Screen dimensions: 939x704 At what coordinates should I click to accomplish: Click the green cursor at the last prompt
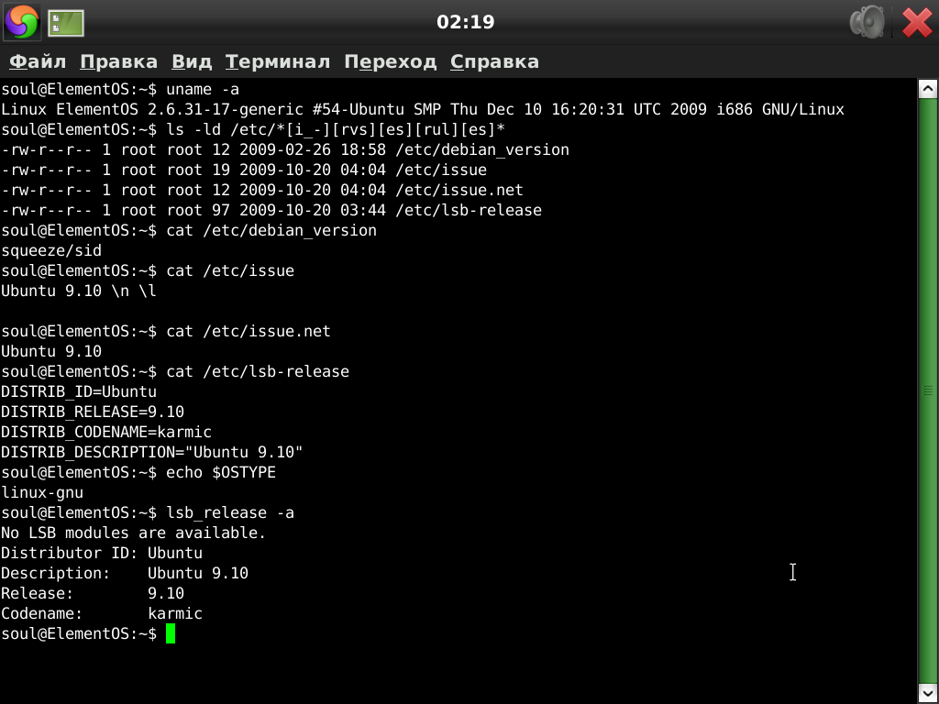pyautogui.click(x=171, y=633)
